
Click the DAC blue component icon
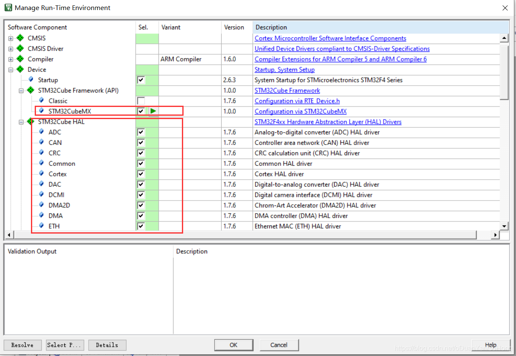coord(41,184)
